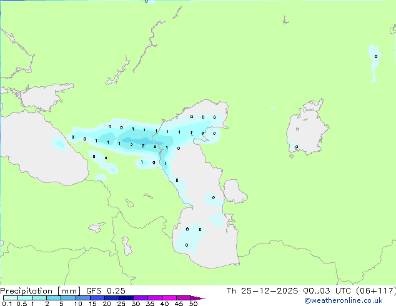
Task: Click the 'weatheronline.co.uk' source link
Action: [344, 300]
